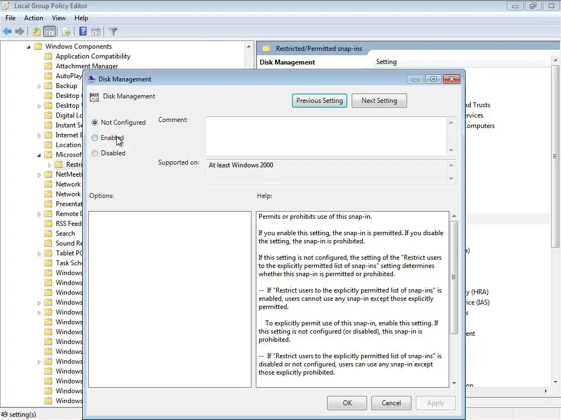Click the Export List toolbar icon
This screenshot has height=420, width=561.
pyautogui.click(x=66, y=31)
